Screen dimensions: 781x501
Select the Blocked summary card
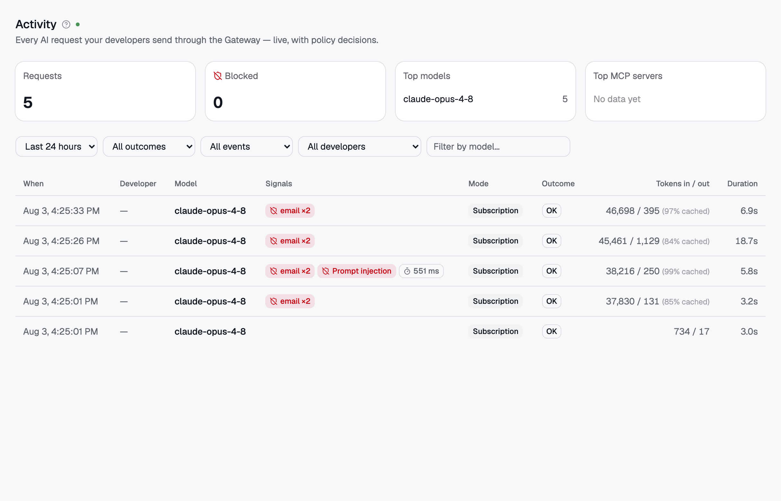point(295,92)
